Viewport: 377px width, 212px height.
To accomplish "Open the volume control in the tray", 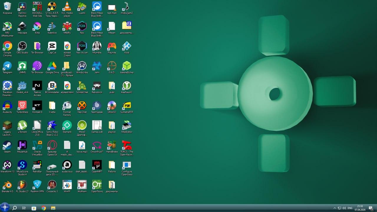I will [x=344, y=208].
